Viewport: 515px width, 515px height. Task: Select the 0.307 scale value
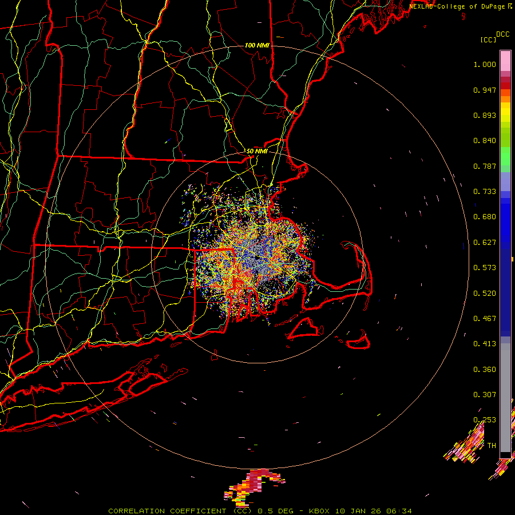click(x=485, y=395)
